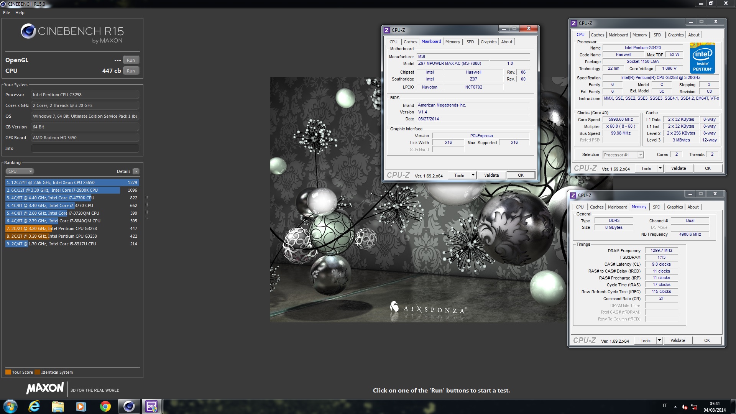The image size is (736, 414).
Task: Click the Cinebench R15 logo sphere
Action: click(x=28, y=31)
